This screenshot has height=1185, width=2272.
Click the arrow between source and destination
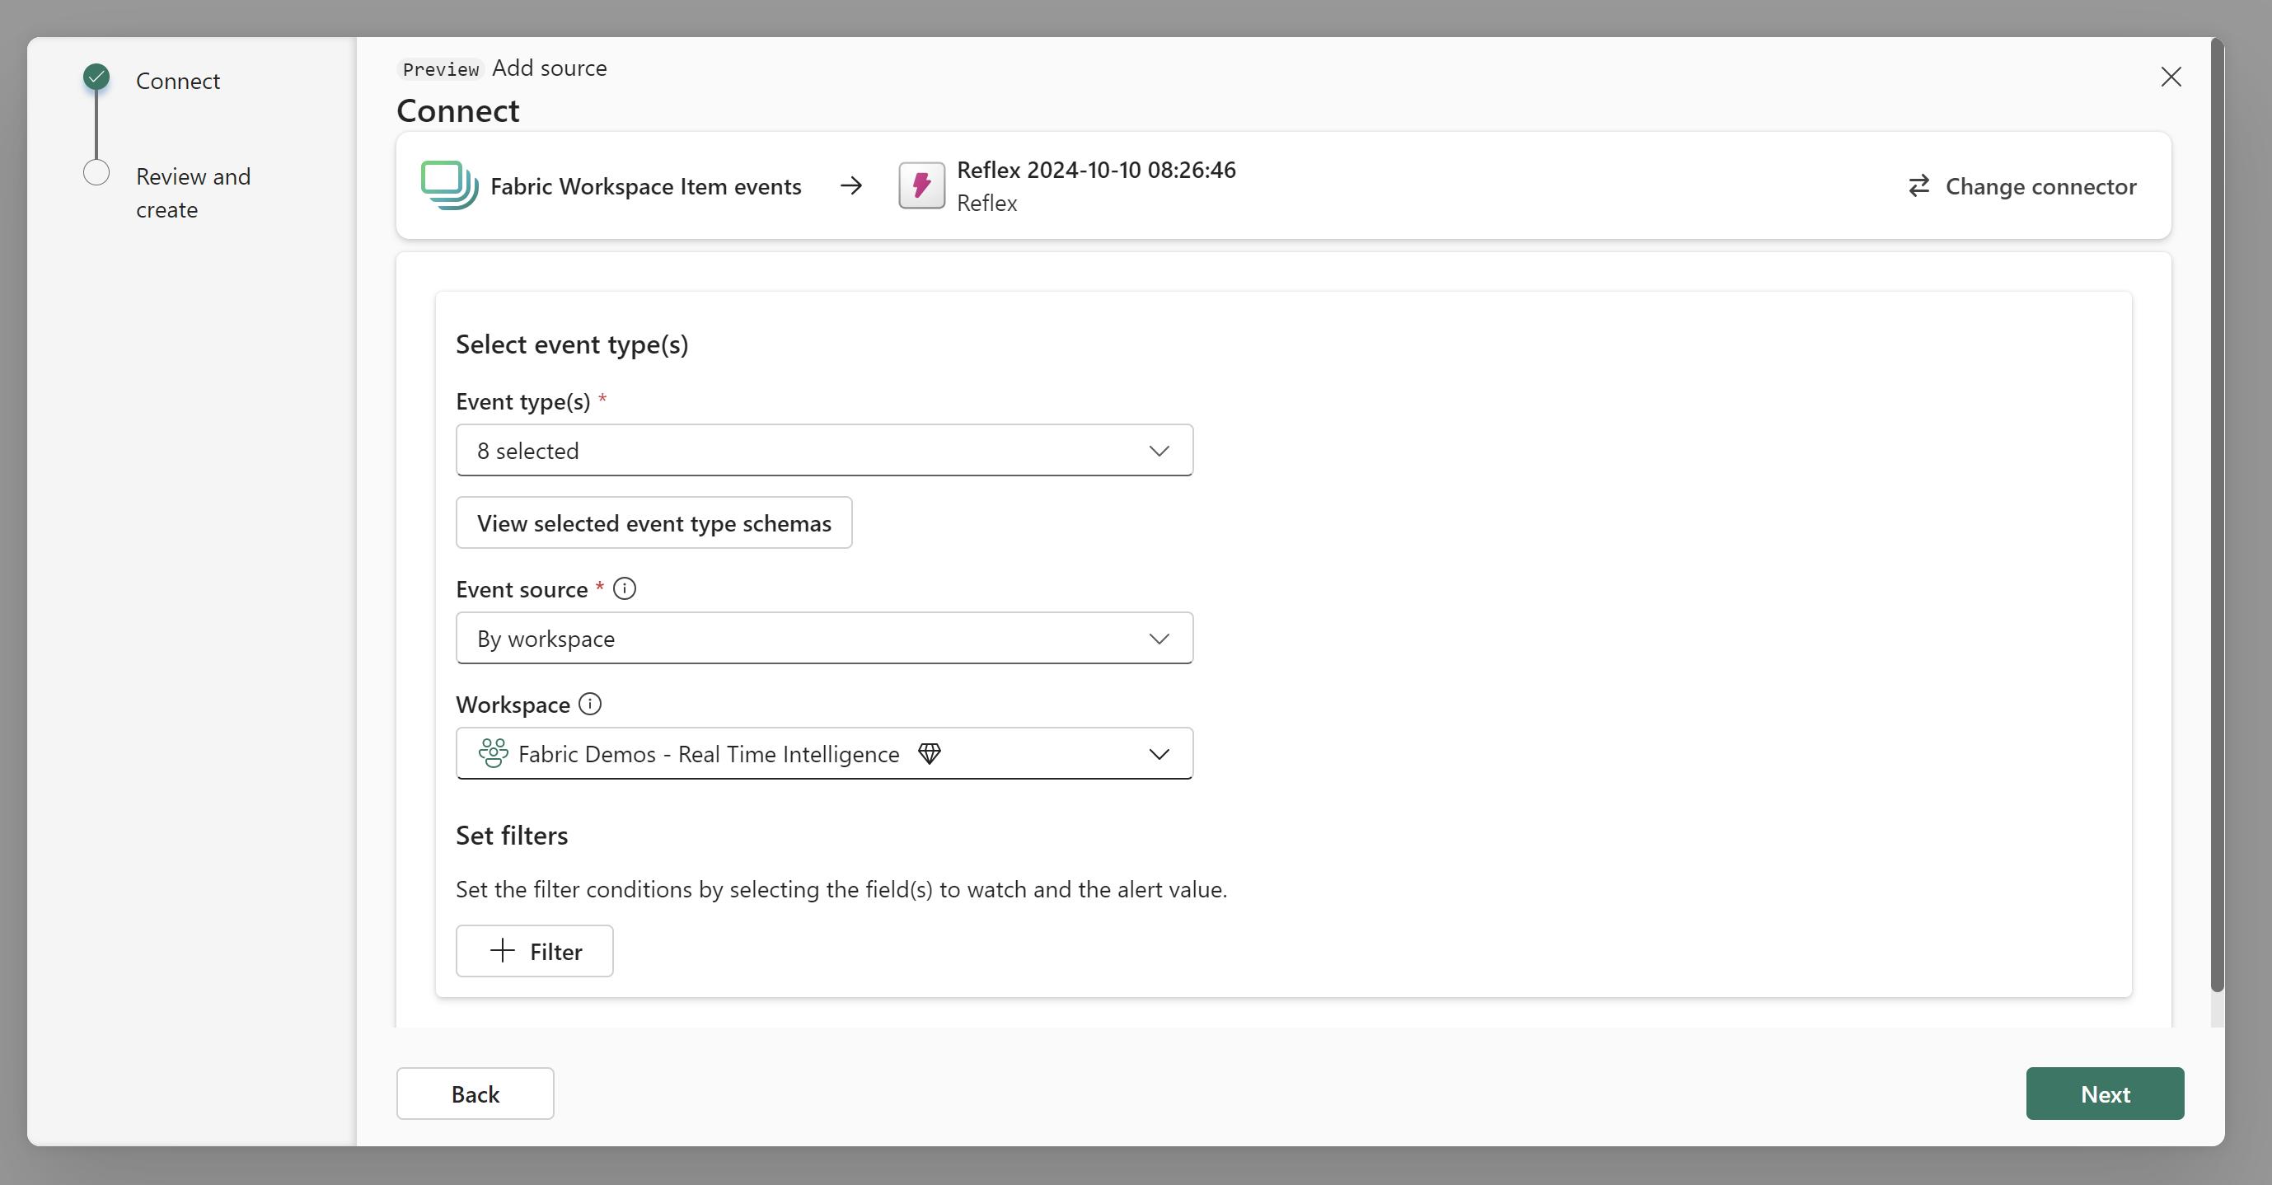click(x=850, y=185)
